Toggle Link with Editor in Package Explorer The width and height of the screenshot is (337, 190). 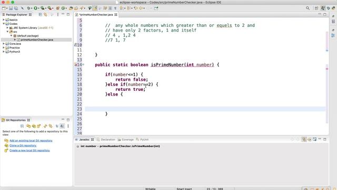pos(45,14)
